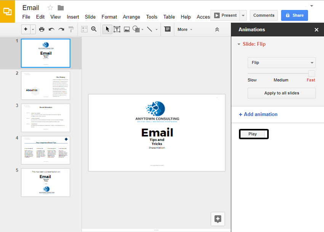The image size is (324, 232).
Task: Undo the last action
Action: pos(51,29)
